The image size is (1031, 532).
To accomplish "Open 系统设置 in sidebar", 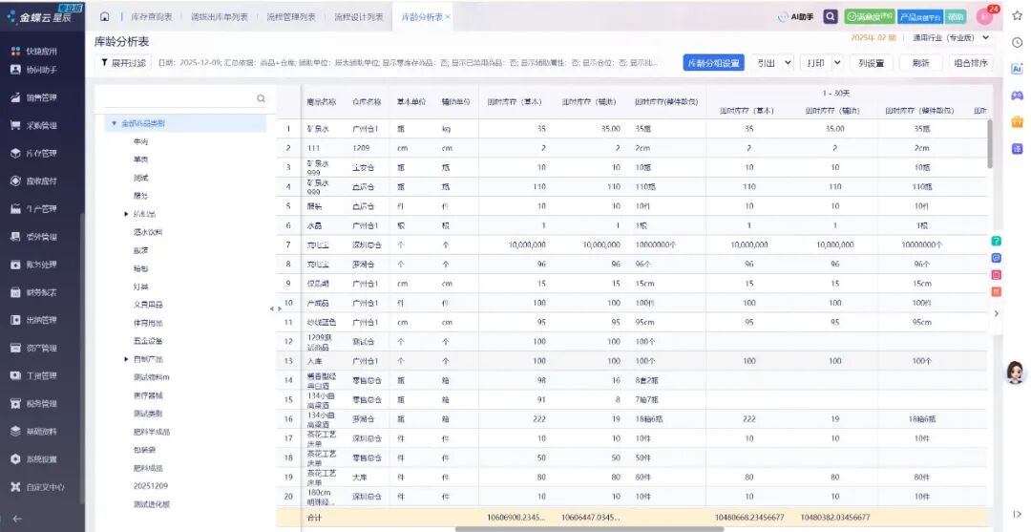I will click(35, 459).
